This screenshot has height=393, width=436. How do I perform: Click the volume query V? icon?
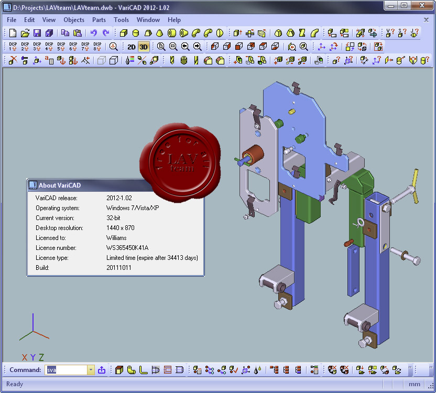pyautogui.click(x=390, y=33)
